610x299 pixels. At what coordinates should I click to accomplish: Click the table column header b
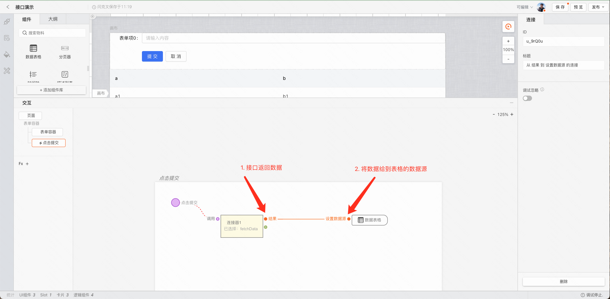point(284,78)
